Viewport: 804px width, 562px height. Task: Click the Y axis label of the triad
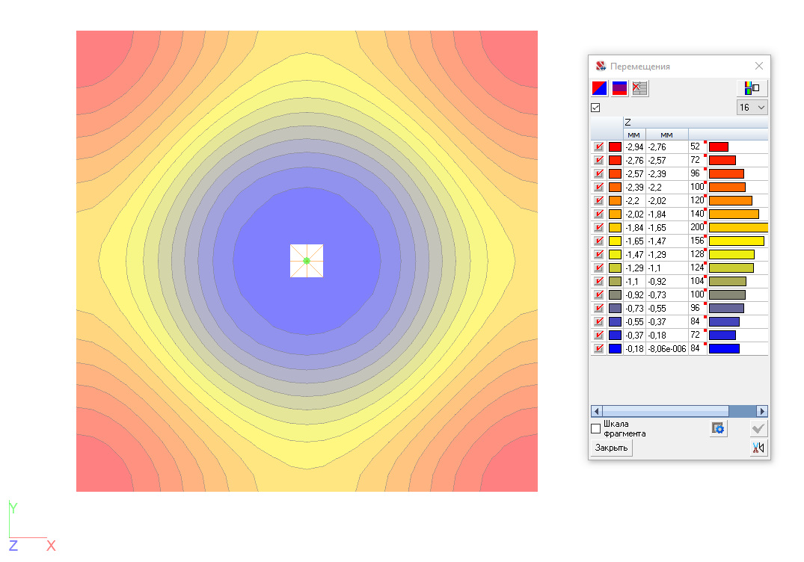point(13,507)
